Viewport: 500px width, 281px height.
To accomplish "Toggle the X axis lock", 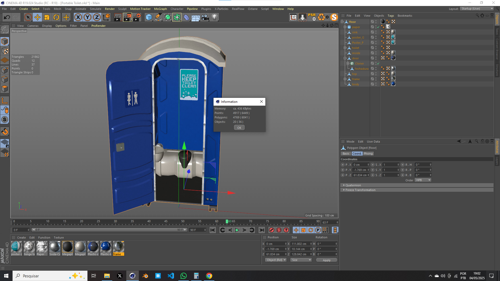I will (78, 17).
